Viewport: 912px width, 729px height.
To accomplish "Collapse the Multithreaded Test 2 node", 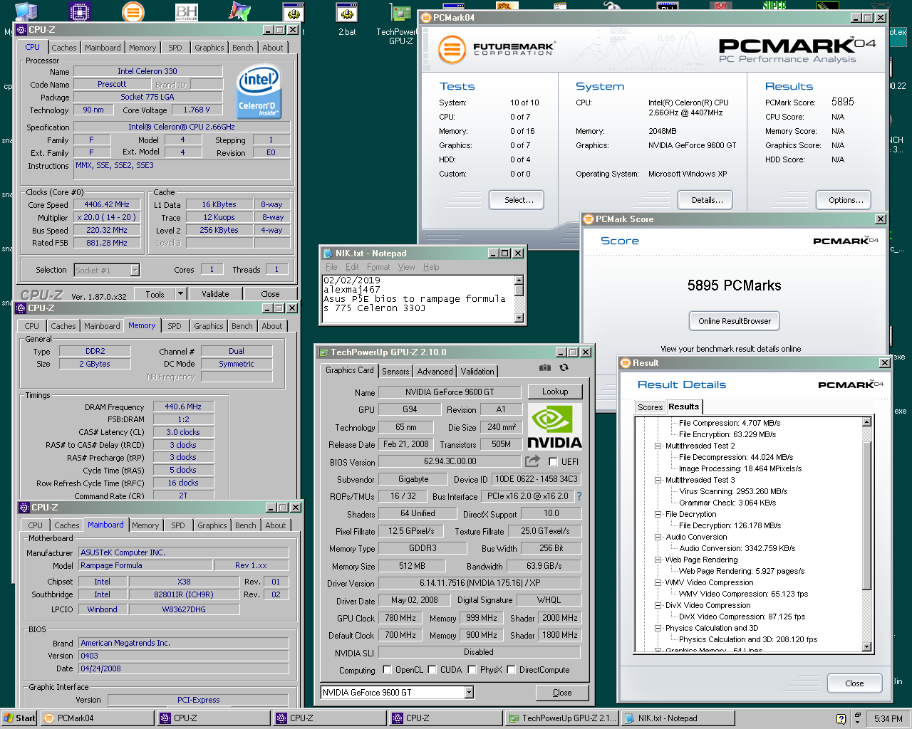I will pyautogui.click(x=658, y=446).
